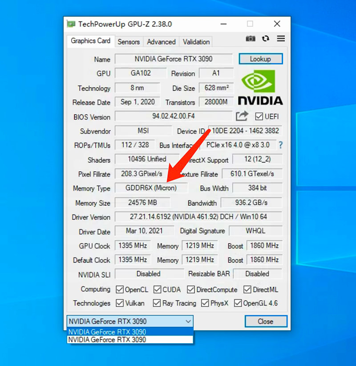Switch to the Graphics Card tab
The width and height of the screenshot is (356, 366).
click(x=90, y=41)
